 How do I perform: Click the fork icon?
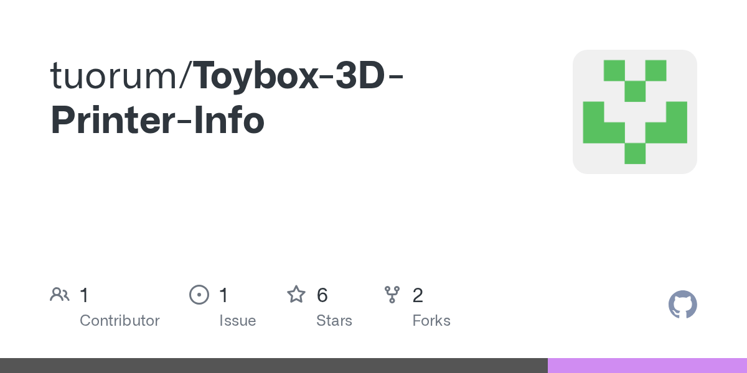point(392,295)
